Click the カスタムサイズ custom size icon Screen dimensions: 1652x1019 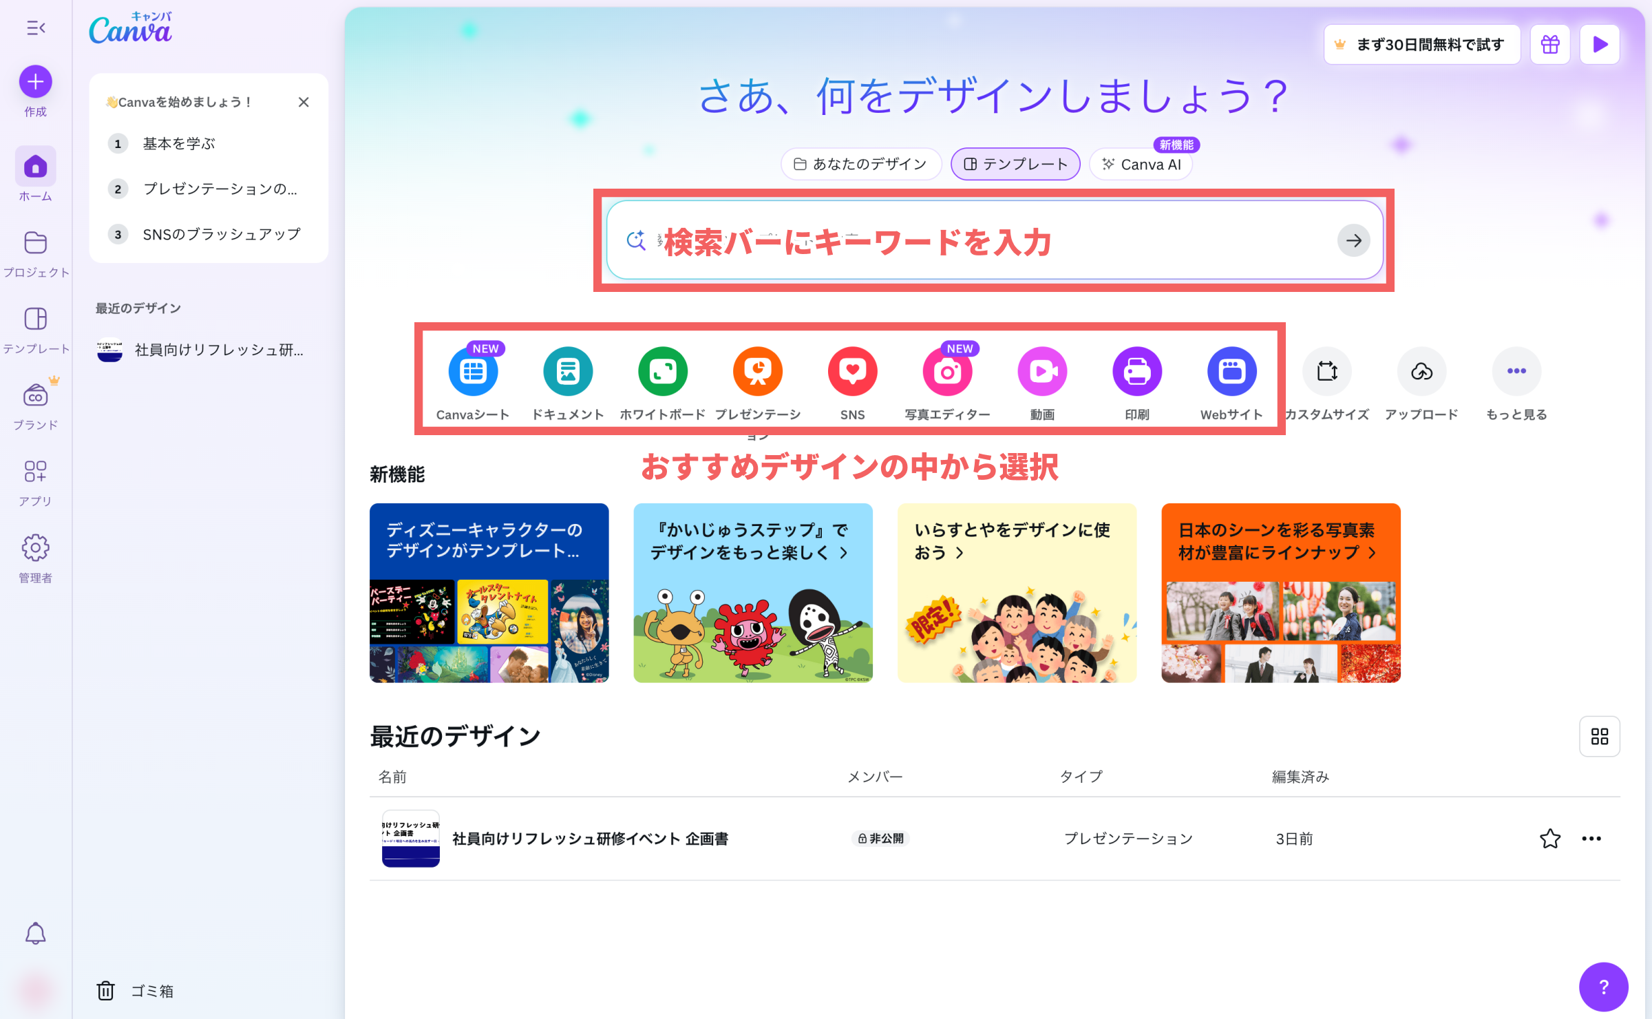[x=1327, y=371]
